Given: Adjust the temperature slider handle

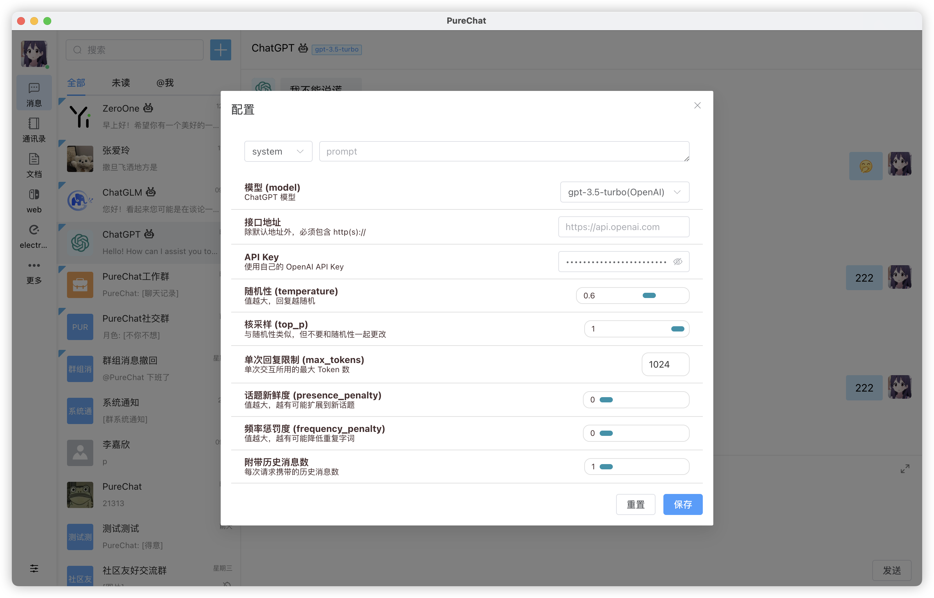Looking at the screenshot, I should (649, 295).
